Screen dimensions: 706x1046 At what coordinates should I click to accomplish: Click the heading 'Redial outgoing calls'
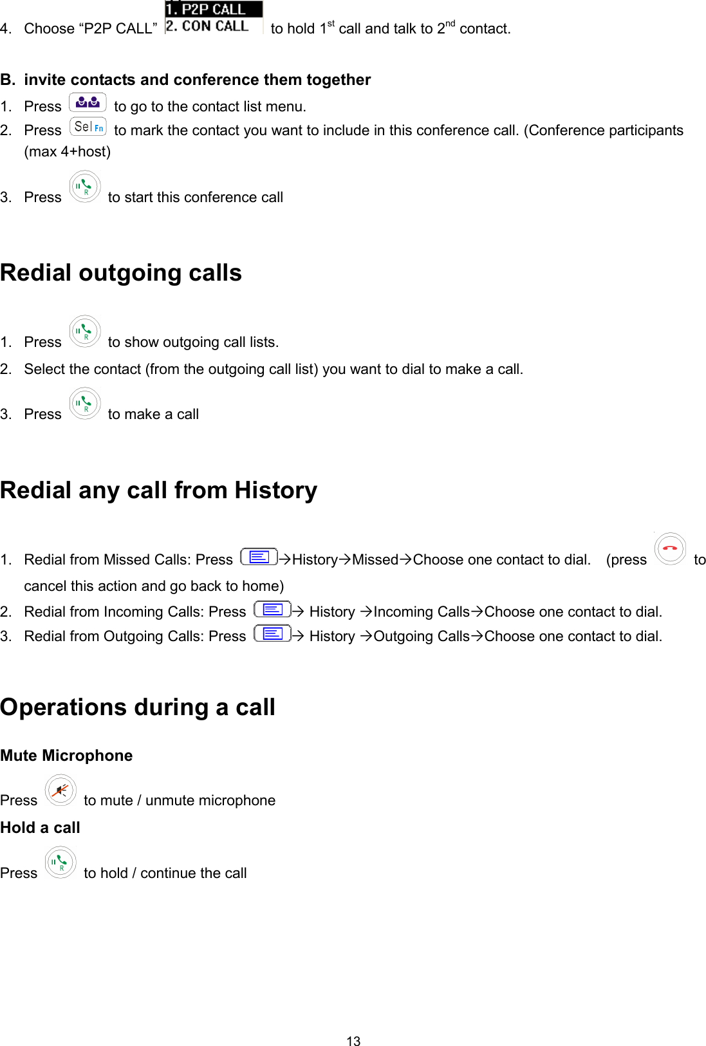click(121, 273)
